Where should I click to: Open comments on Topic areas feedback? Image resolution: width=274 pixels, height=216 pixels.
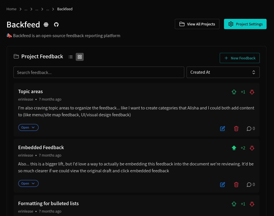(x=251, y=129)
